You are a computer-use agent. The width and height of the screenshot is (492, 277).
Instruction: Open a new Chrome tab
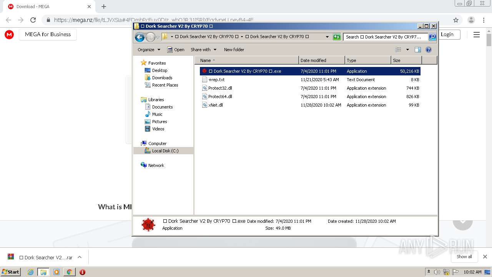(x=104, y=7)
